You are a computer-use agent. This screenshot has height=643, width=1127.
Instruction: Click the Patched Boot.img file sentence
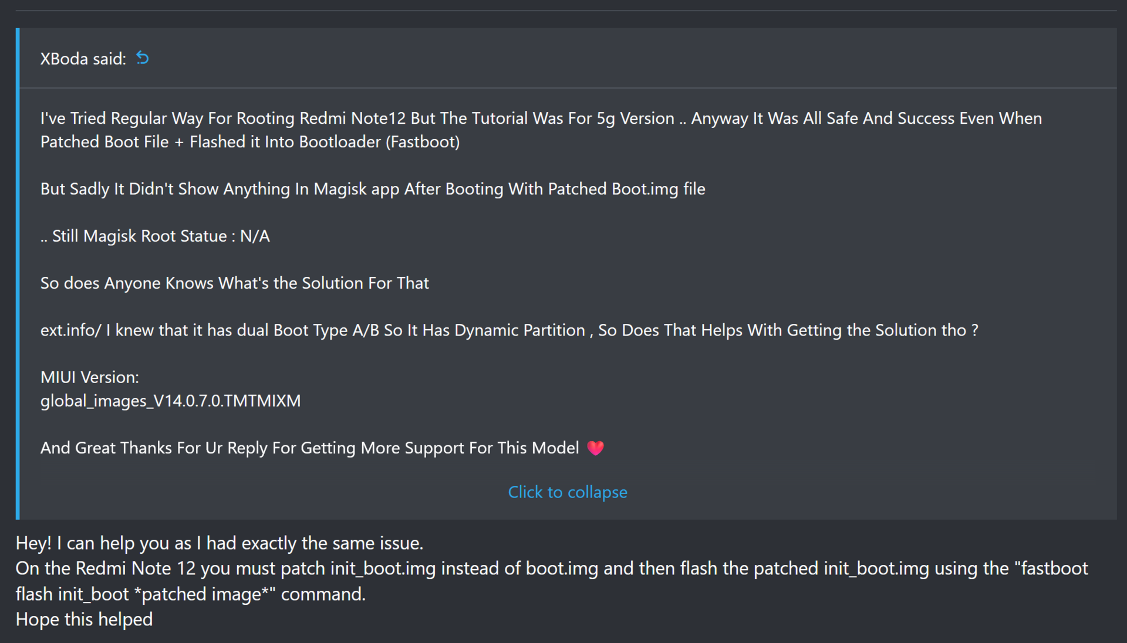373,189
